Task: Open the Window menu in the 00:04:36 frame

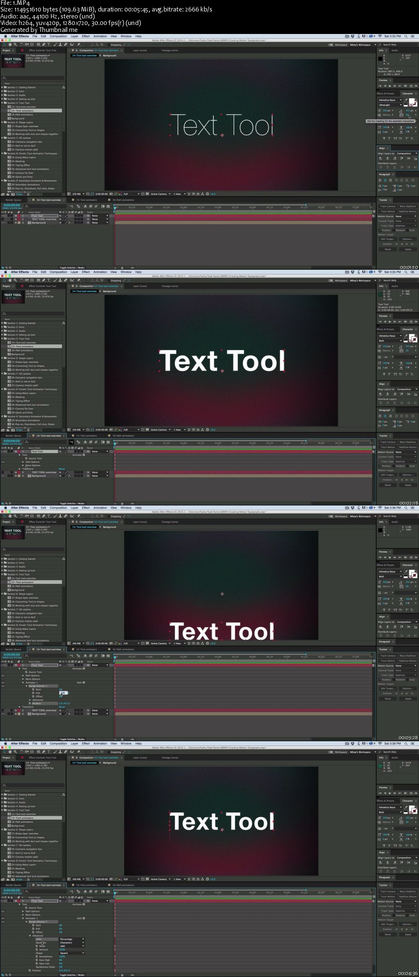Action: pos(126,743)
